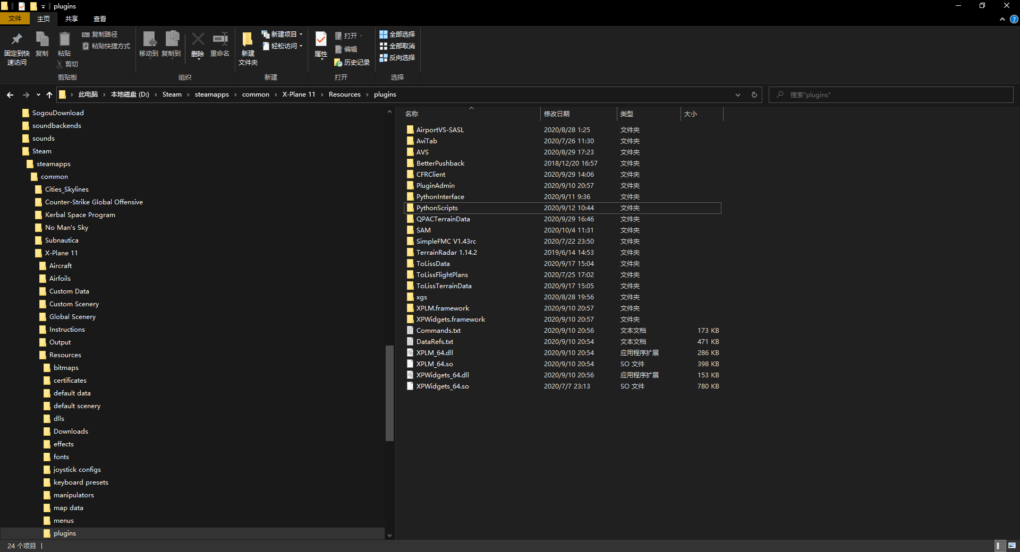
Task: Click the Paste ribbon icon
Action: pyautogui.click(x=64, y=44)
